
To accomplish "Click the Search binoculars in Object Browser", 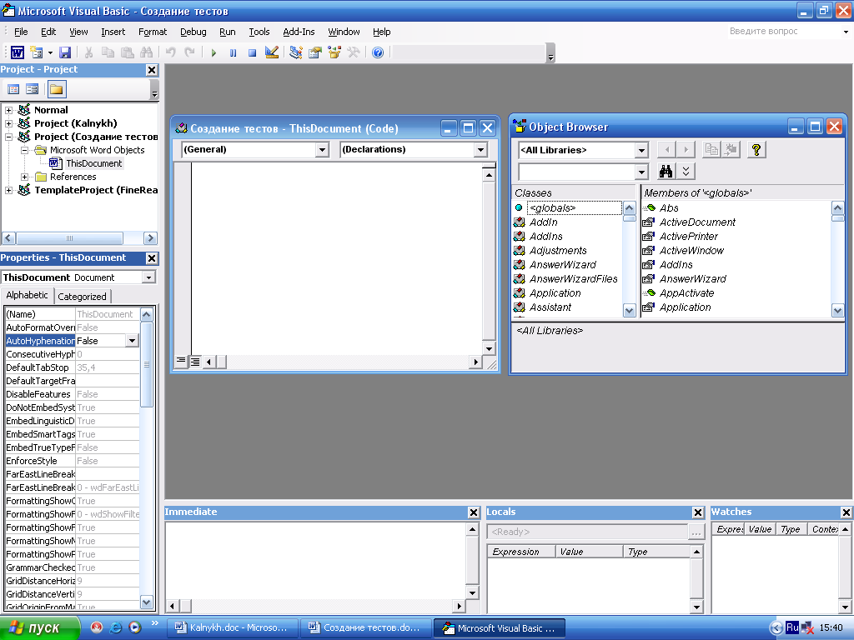I will 666,172.
